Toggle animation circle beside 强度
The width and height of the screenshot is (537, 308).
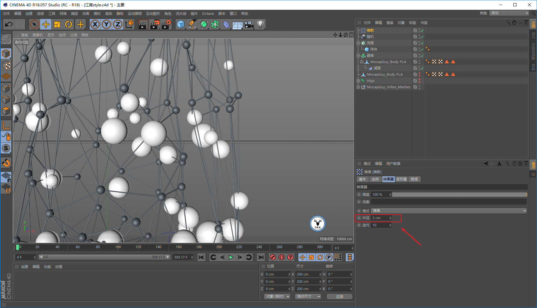point(359,195)
